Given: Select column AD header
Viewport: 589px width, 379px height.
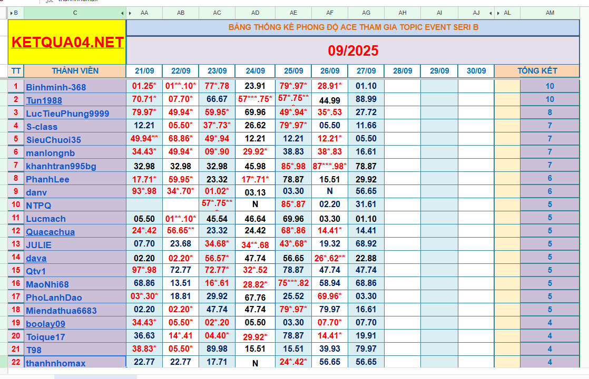Looking at the screenshot, I should click(255, 13).
